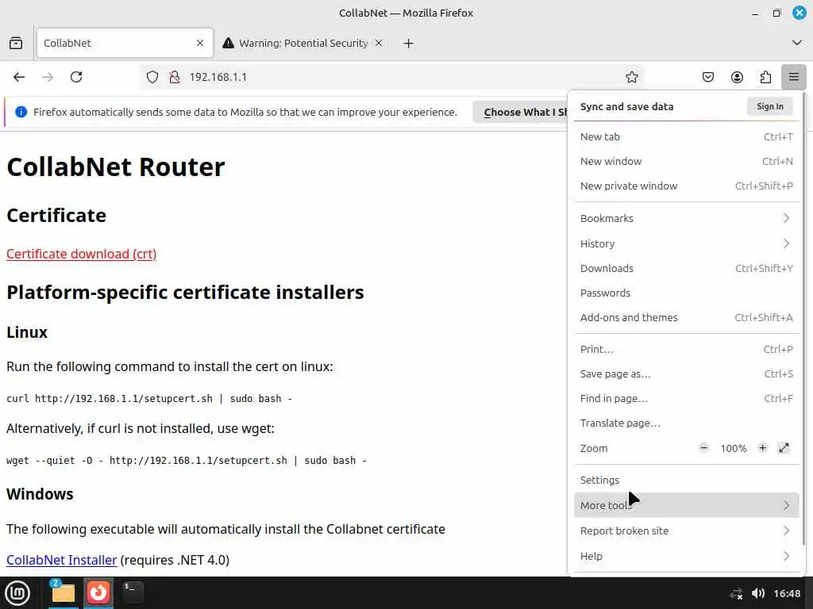The width and height of the screenshot is (813, 609).
Task: Choose Find in page…
Action: coord(687,398)
